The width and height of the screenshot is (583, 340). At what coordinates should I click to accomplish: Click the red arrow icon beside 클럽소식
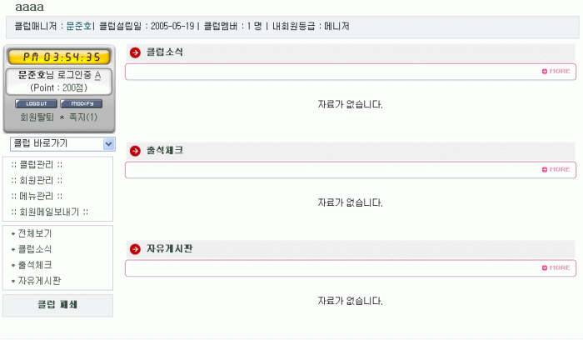[x=136, y=52]
